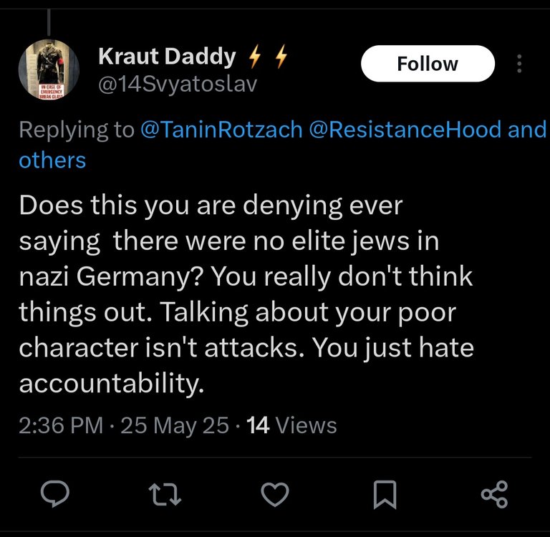The image size is (550, 537).
Task: Click the 25 May 25 date
Action: tap(175, 425)
